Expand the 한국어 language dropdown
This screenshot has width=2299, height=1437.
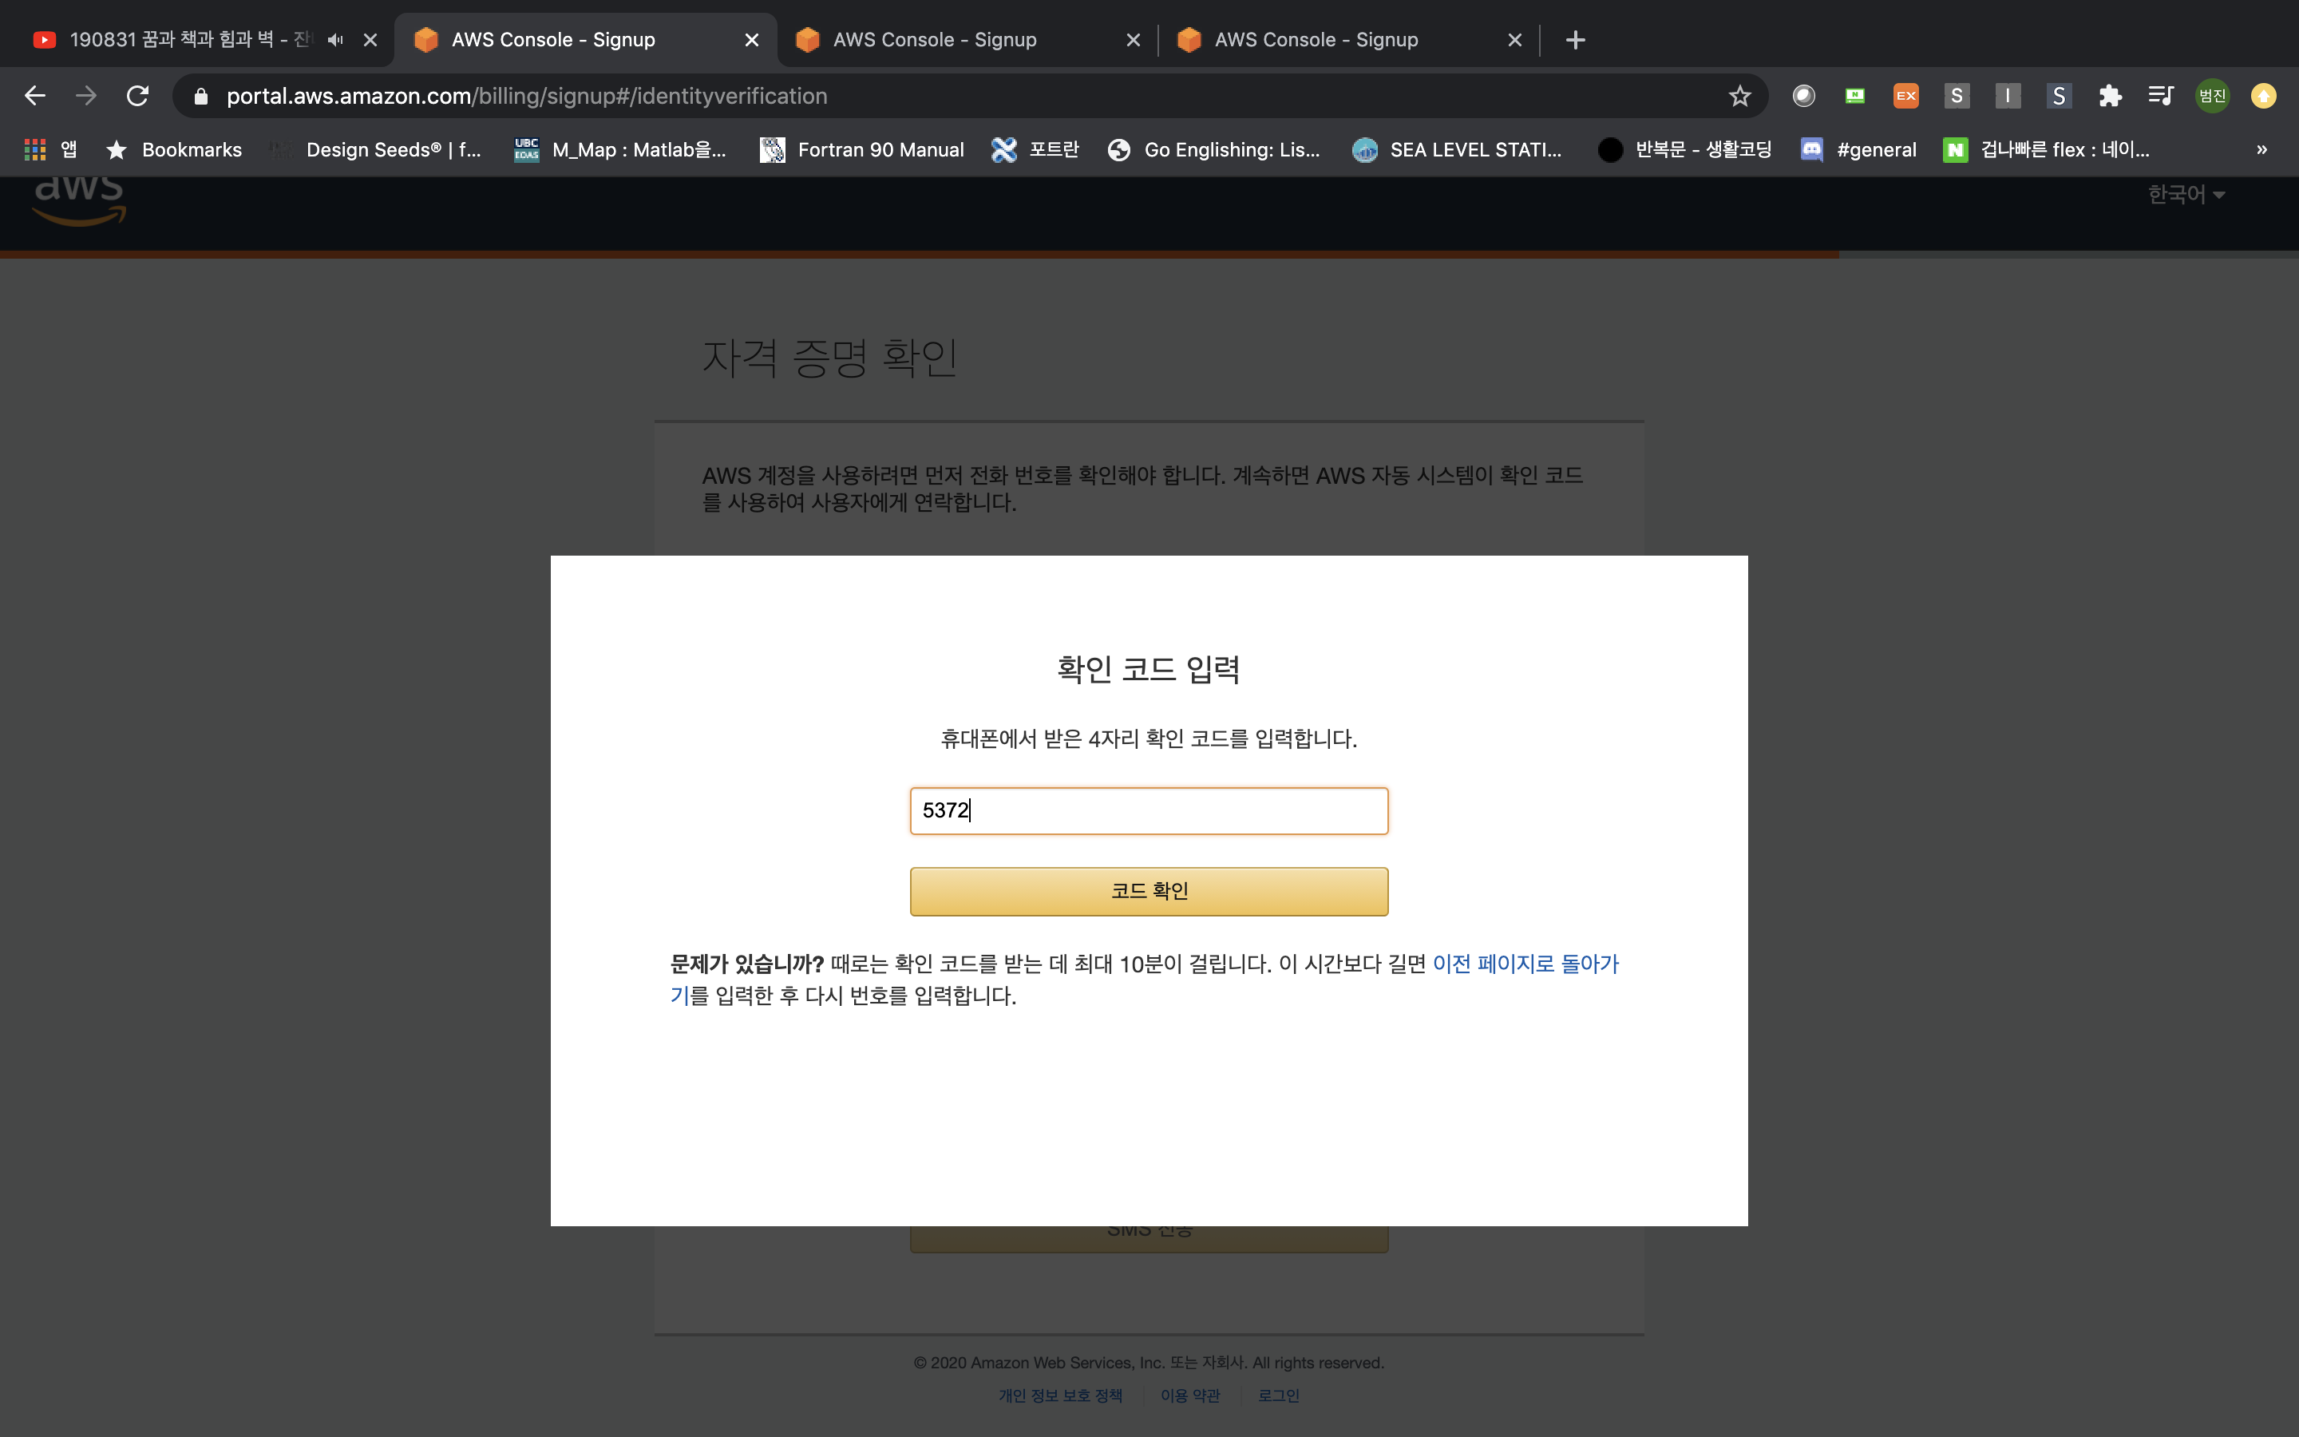click(x=2186, y=195)
